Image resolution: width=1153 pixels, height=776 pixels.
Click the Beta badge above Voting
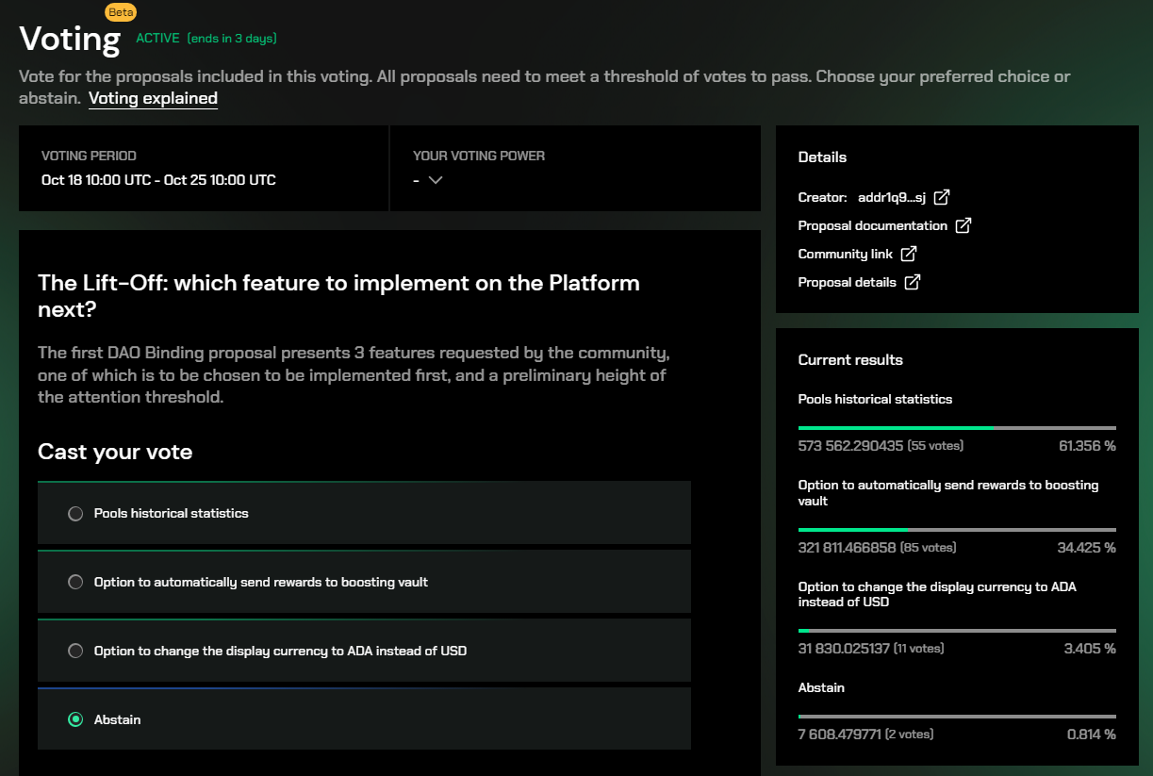[122, 12]
